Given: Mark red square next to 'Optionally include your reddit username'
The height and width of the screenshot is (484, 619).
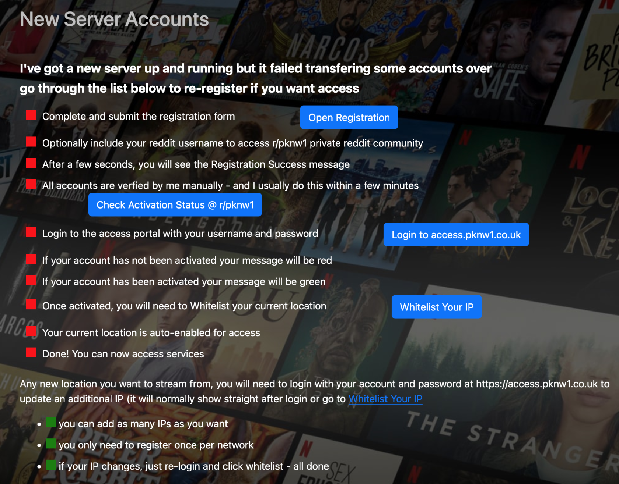Looking at the screenshot, I should [31, 142].
